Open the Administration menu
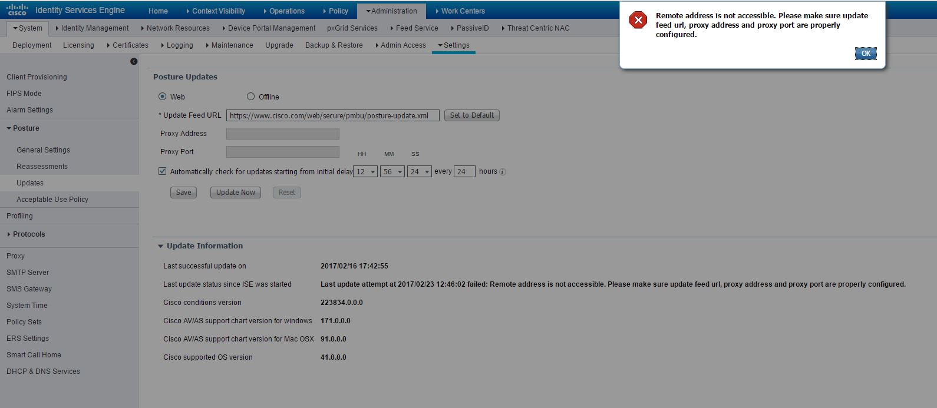The image size is (937, 408). point(391,11)
